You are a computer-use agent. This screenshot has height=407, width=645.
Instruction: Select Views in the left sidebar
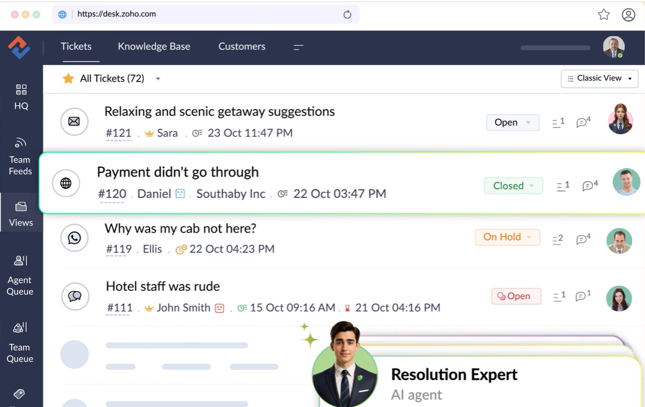click(21, 213)
